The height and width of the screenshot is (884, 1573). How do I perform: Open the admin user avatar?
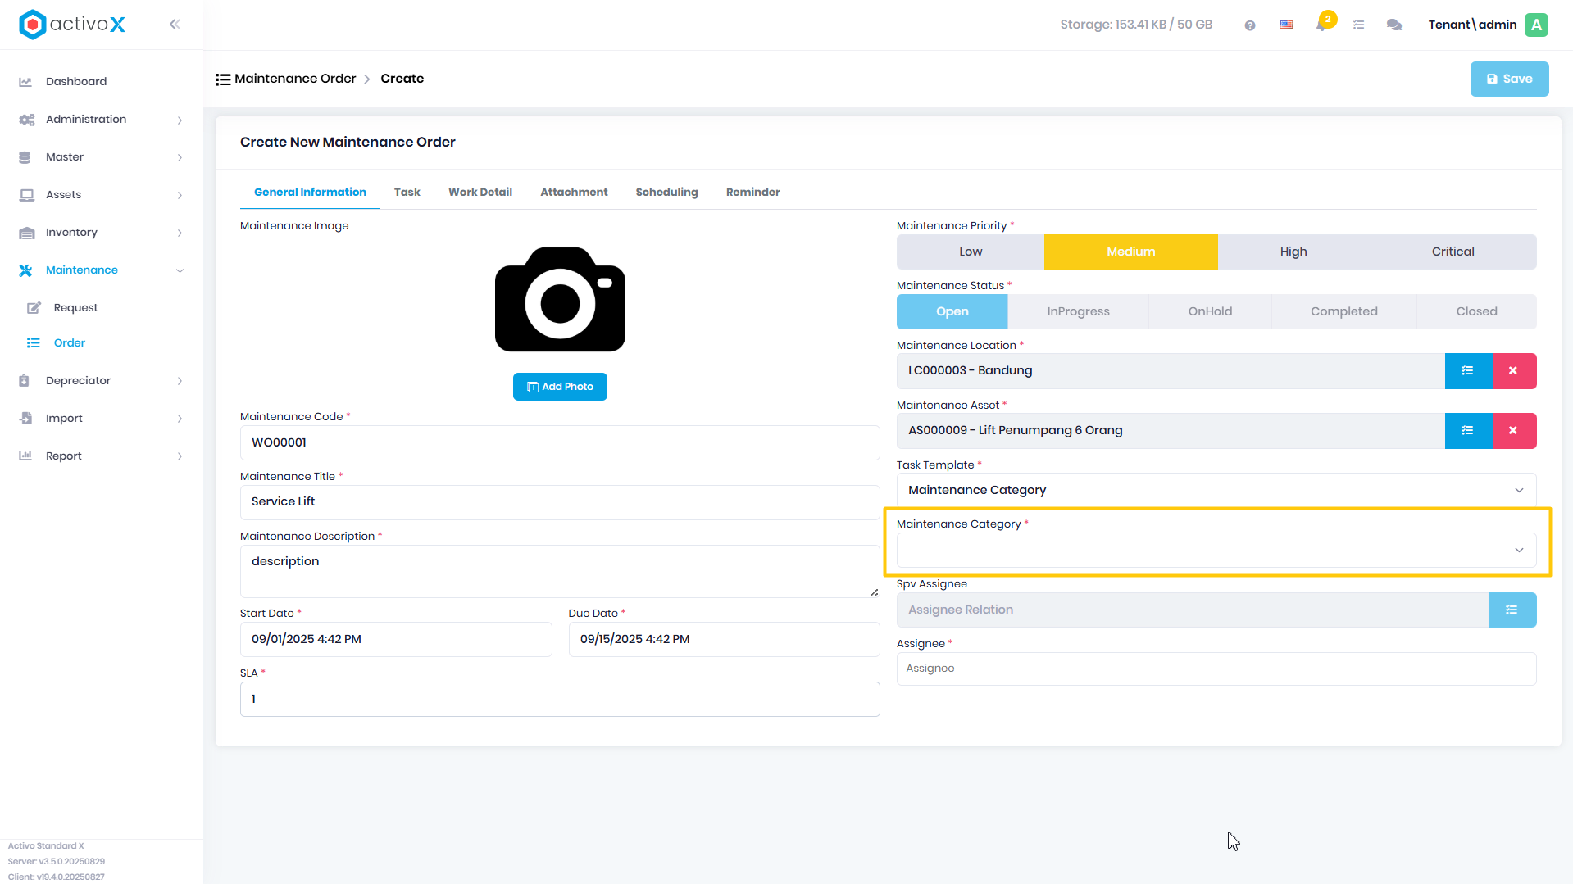coord(1536,25)
